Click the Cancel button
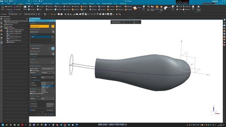The height and width of the screenshot is (127, 226). tap(52, 114)
